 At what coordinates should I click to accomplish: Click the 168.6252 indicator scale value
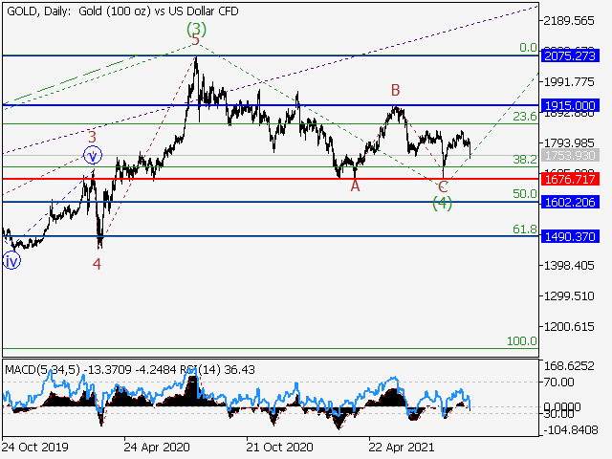[569, 366]
